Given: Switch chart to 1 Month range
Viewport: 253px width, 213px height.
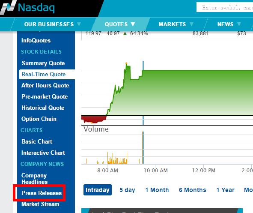Looking at the screenshot, I should click(x=157, y=190).
